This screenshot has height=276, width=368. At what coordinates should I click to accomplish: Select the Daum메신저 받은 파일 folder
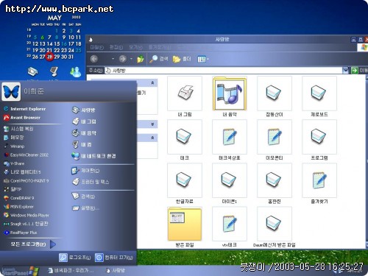point(275,227)
